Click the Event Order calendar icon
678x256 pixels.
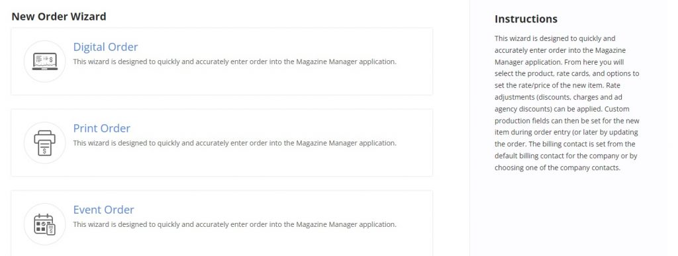44,224
